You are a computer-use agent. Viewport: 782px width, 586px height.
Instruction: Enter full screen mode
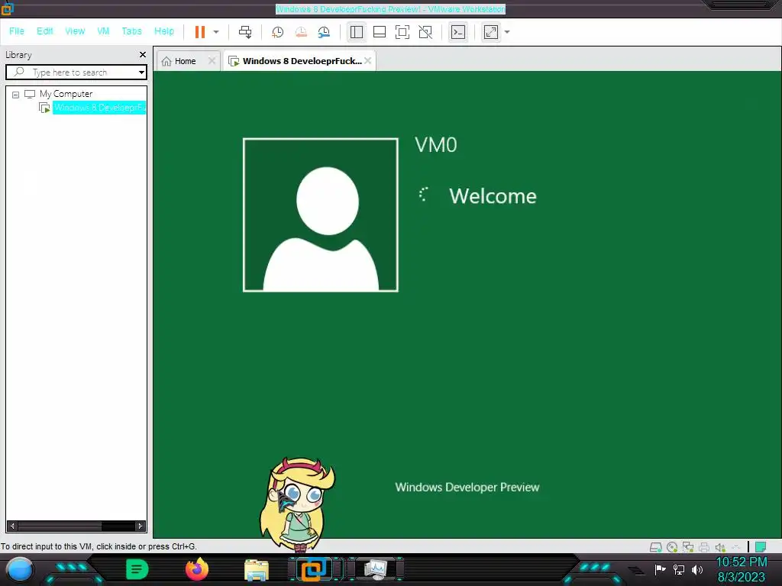[402, 32]
